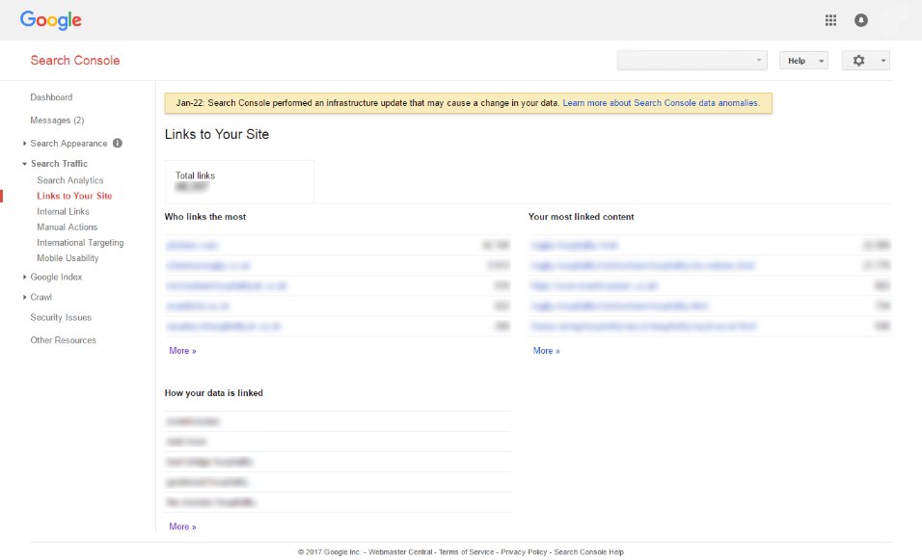Open Search Console Help footer link
Image resolution: width=922 pixels, height=560 pixels.
[588, 552]
